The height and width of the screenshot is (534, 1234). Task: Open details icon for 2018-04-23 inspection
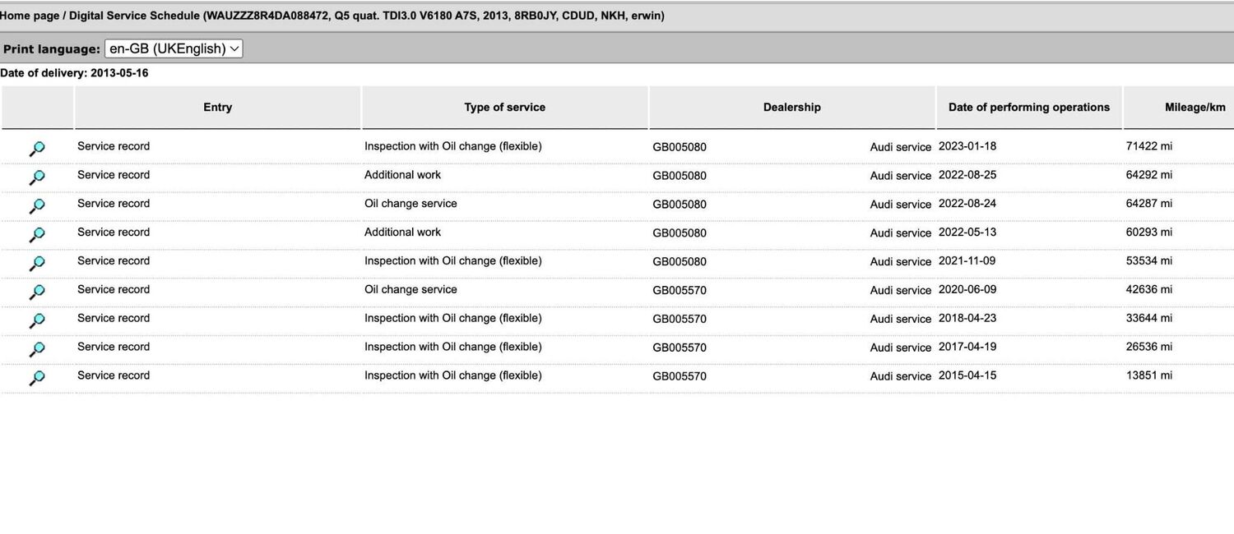[37, 320]
